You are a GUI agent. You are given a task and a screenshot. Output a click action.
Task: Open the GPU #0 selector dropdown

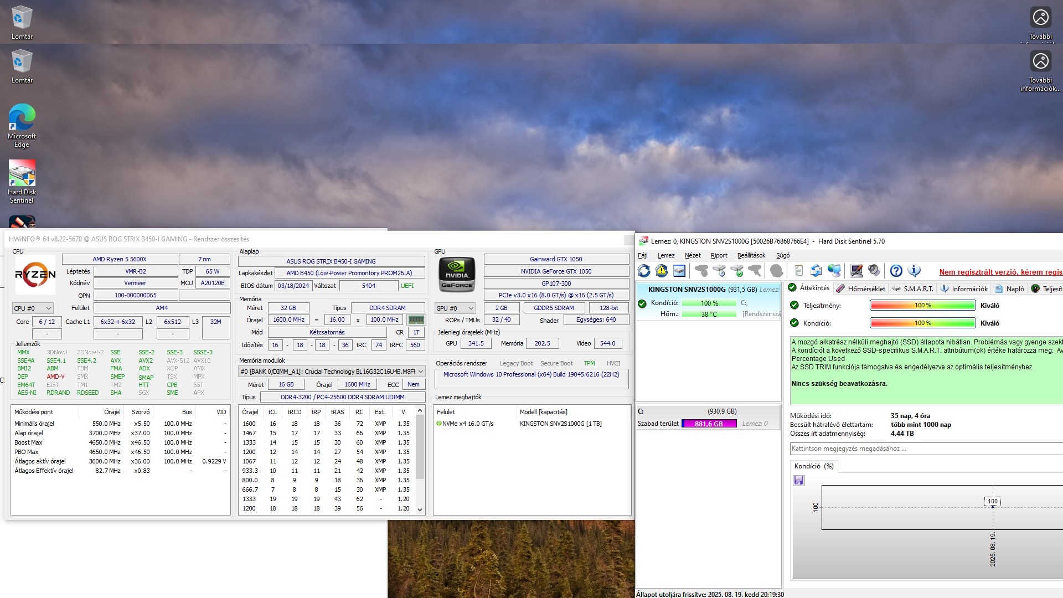coord(455,308)
